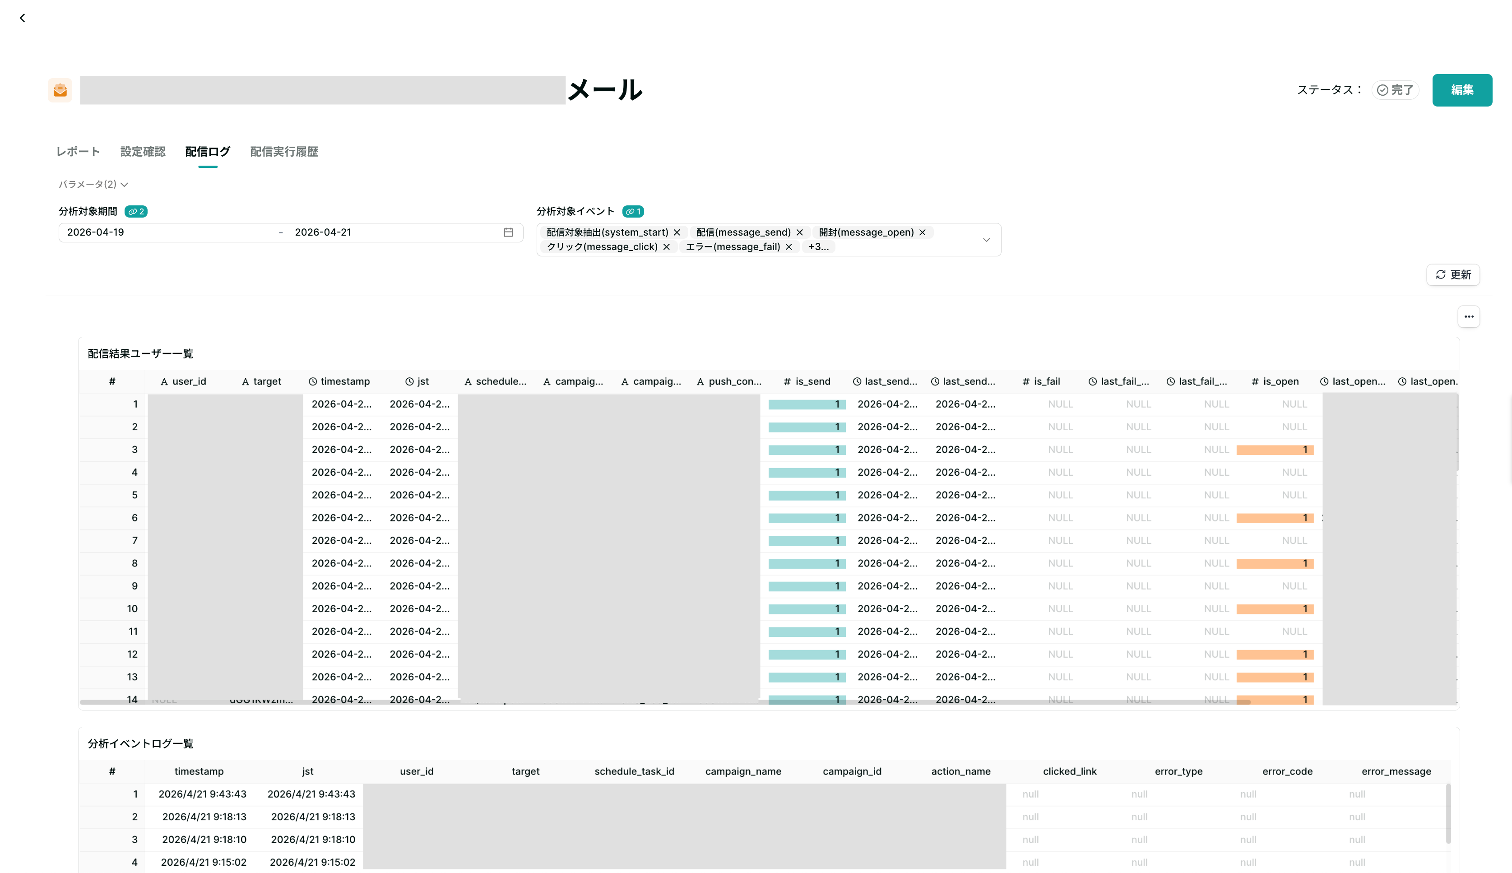This screenshot has height=873, width=1512.
Task: Click the orange is_open bar in row 10
Action: [x=1275, y=609]
